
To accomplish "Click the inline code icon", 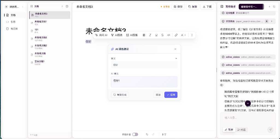I will (x=169, y=35).
